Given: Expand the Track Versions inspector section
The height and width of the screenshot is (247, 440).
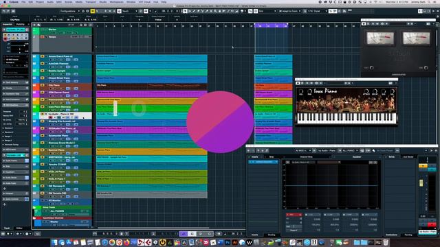Looking at the screenshot, I should click(x=15, y=82).
